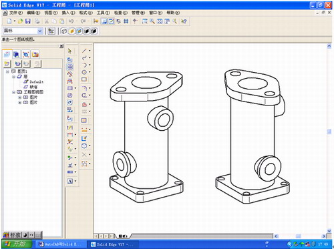334x249 pixels.
Task: Enable wireframe display mode cube
Action: point(64,31)
